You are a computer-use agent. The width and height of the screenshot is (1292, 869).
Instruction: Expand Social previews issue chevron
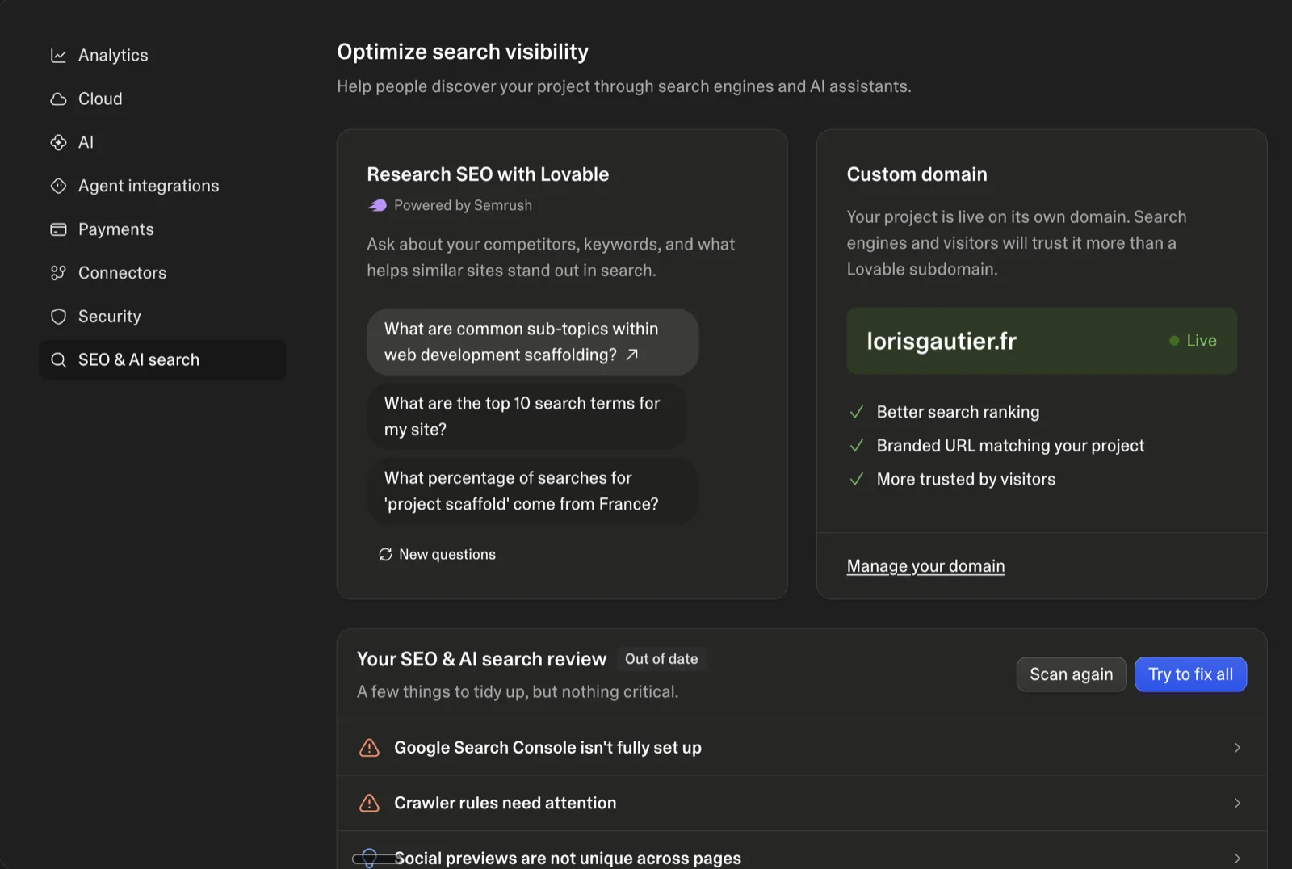click(1237, 859)
